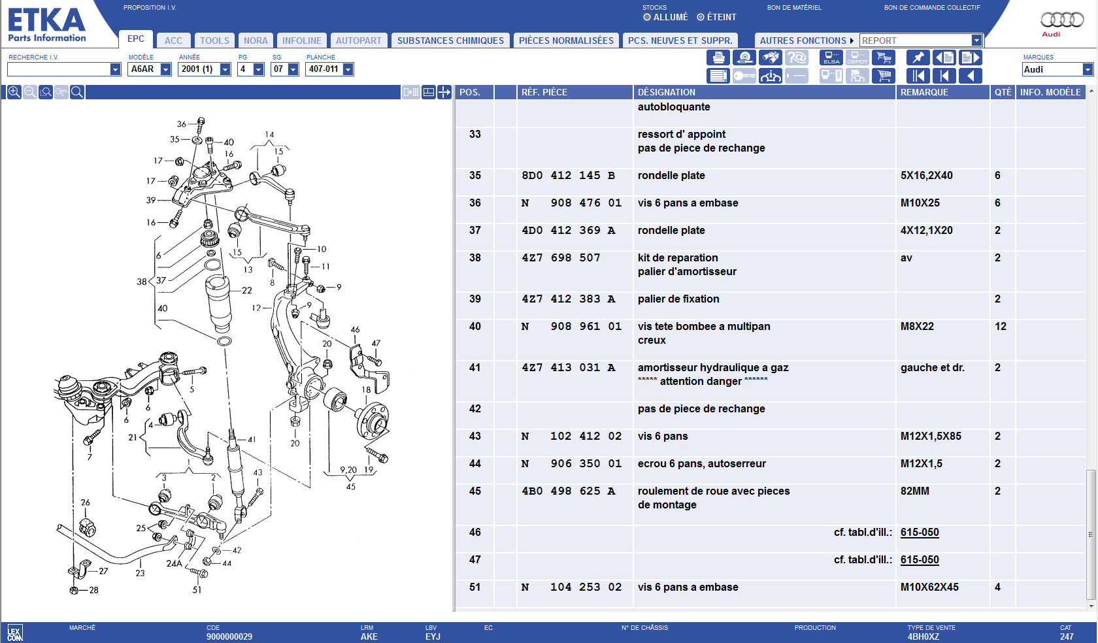1098x643 pixels.
Task: Select the ÉTEINT stocks radio button
Action: [701, 18]
